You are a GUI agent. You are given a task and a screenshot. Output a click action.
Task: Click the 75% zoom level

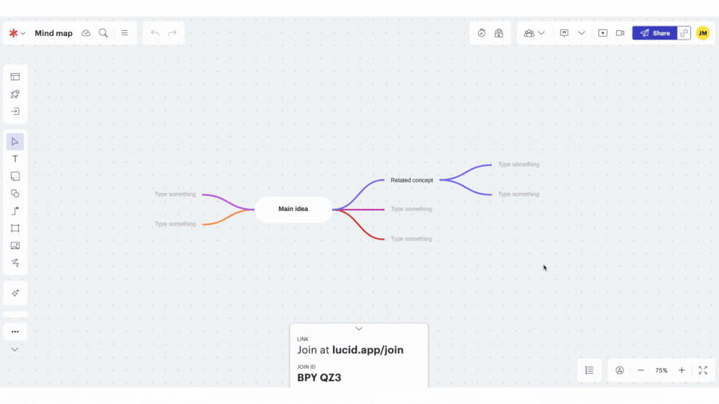pyautogui.click(x=661, y=370)
